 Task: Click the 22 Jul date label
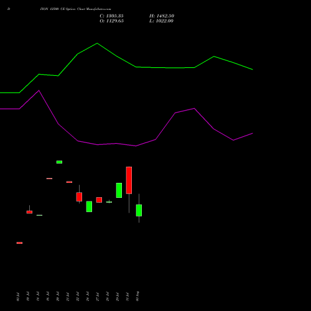pyautogui.click(x=78, y=297)
